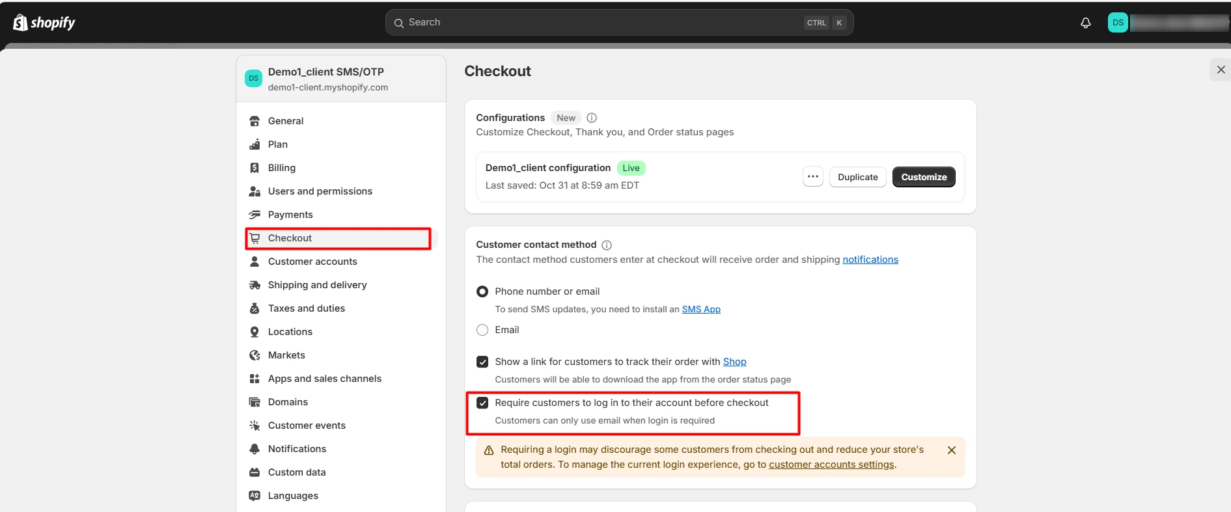The width and height of the screenshot is (1231, 512).
Task: Click the Payments hand icon
Action: click(x=255, y=215)
